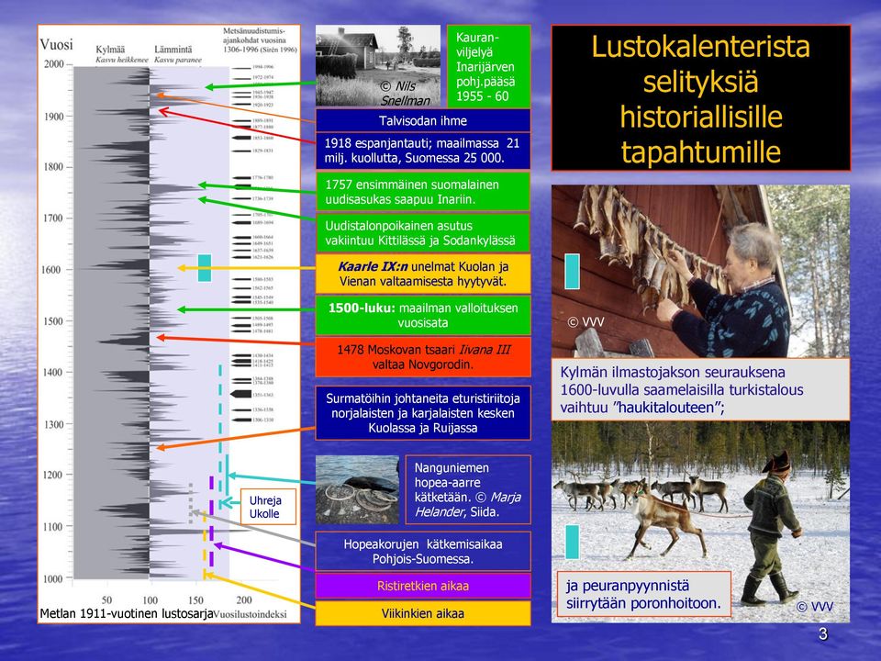Click the 'Kylmää' column heading on the chart
The image size is (881, 661).
tap(110, 50)
